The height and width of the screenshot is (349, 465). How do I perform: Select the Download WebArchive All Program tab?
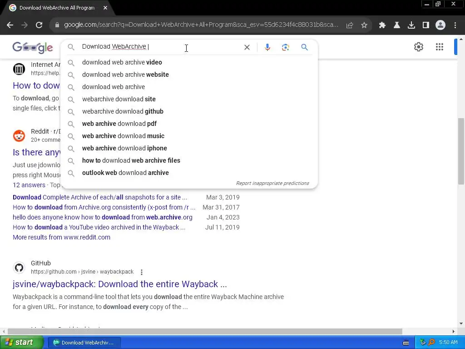pos(57,8)
